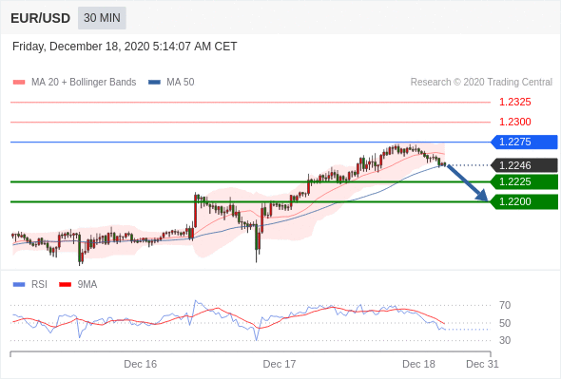The height and width of the screenshot is (380, 561).
Task: Select the RSI 30 axis label
Action: pyautogui.click(x=505, y=340)
